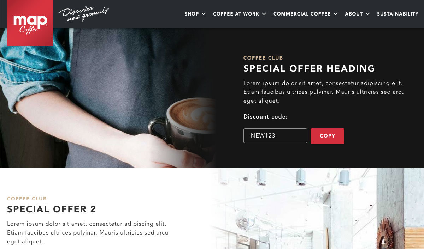Click the Discount code label text
The height and width of the screenshot is (249, 424).
tap(265, 117)
